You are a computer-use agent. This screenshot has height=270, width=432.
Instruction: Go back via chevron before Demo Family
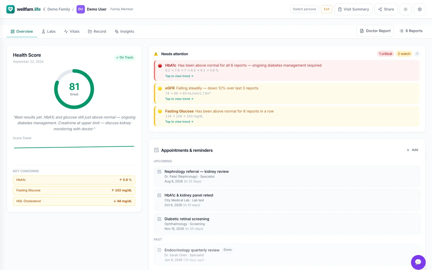pyautogui.click(x=44, y=9)
